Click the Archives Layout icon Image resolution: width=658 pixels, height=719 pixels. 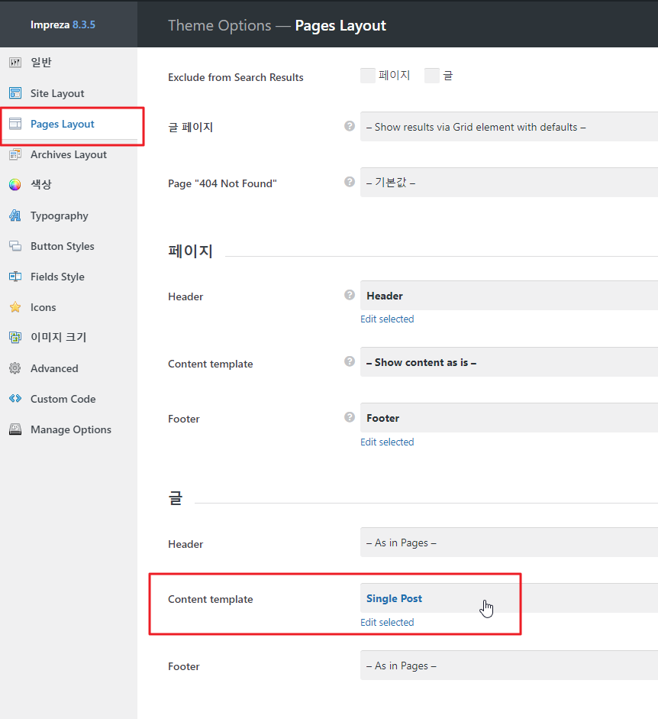[15, 154]
